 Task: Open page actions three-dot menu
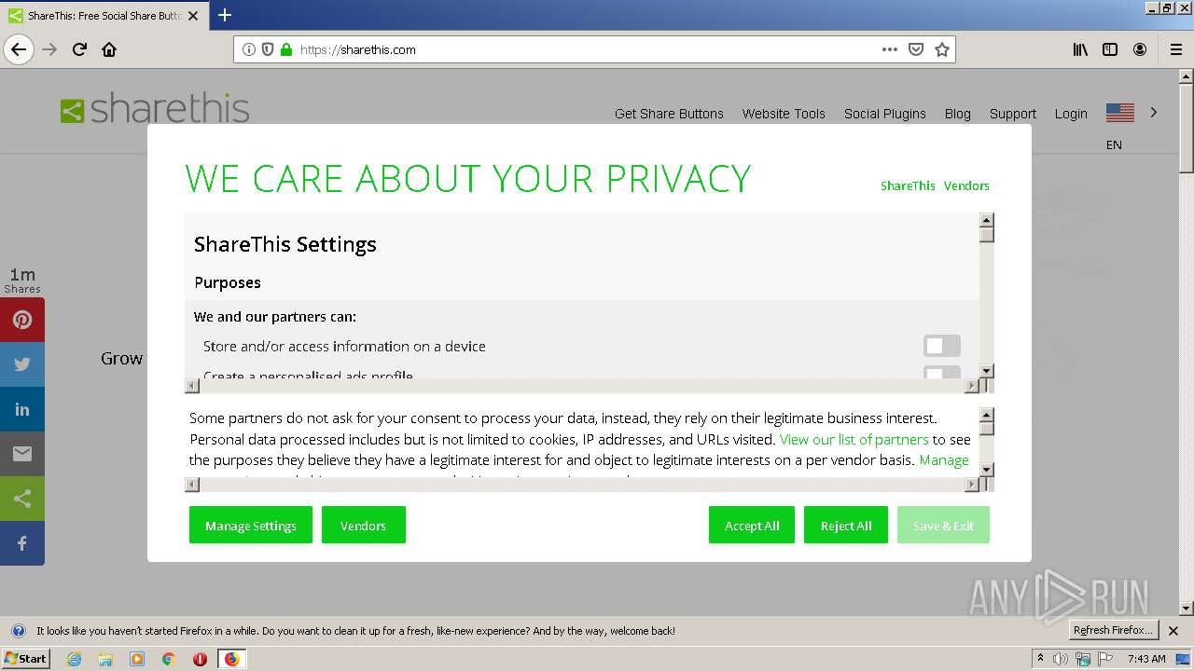pos(890,49)
